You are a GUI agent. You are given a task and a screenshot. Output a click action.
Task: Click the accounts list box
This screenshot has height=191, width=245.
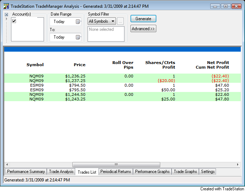[x=28, y=29]
